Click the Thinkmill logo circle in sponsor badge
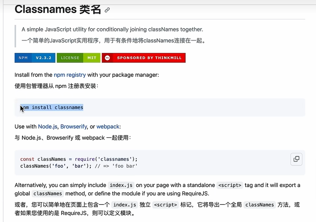This screenshot has width=316, height=222. pos(107,58)
